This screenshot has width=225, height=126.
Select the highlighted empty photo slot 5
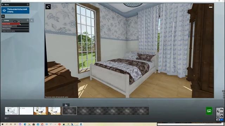[x=70, y=111]
